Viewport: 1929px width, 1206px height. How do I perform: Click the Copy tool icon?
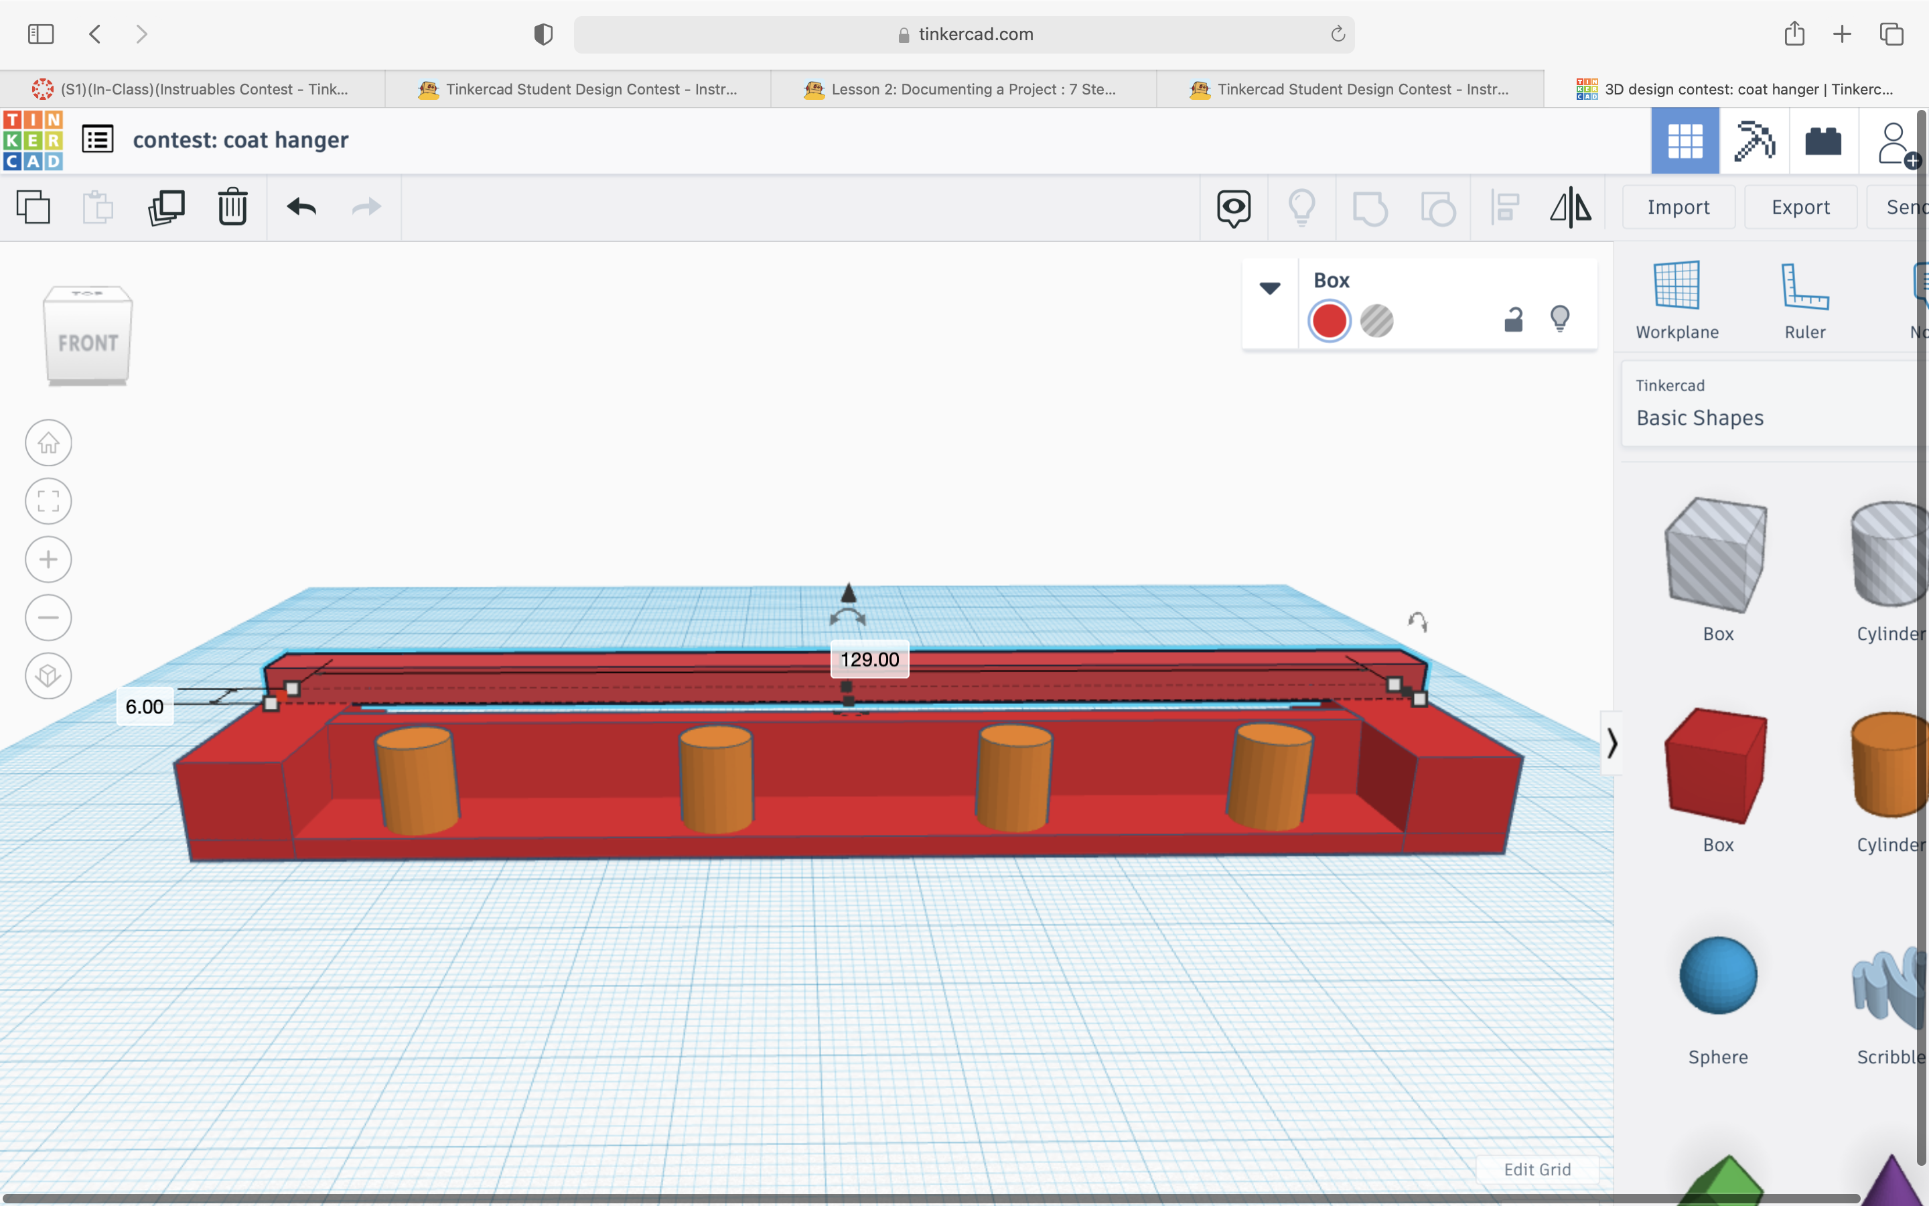pos(33,208)
